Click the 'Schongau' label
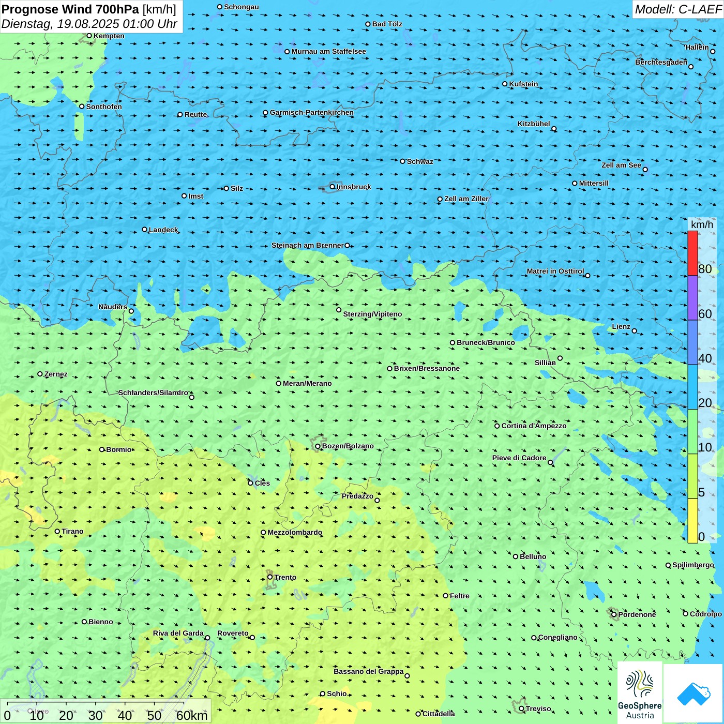724x724 pixels. point(242,7)
